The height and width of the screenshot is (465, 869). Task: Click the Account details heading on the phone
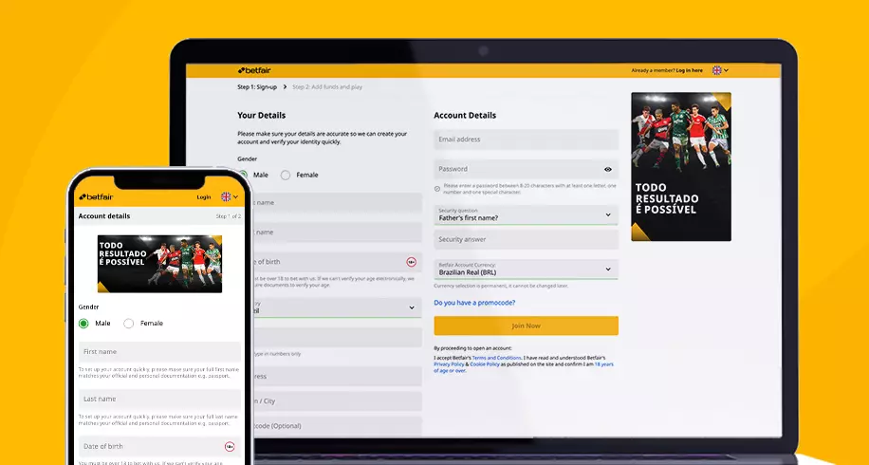[x=104, y=216]
